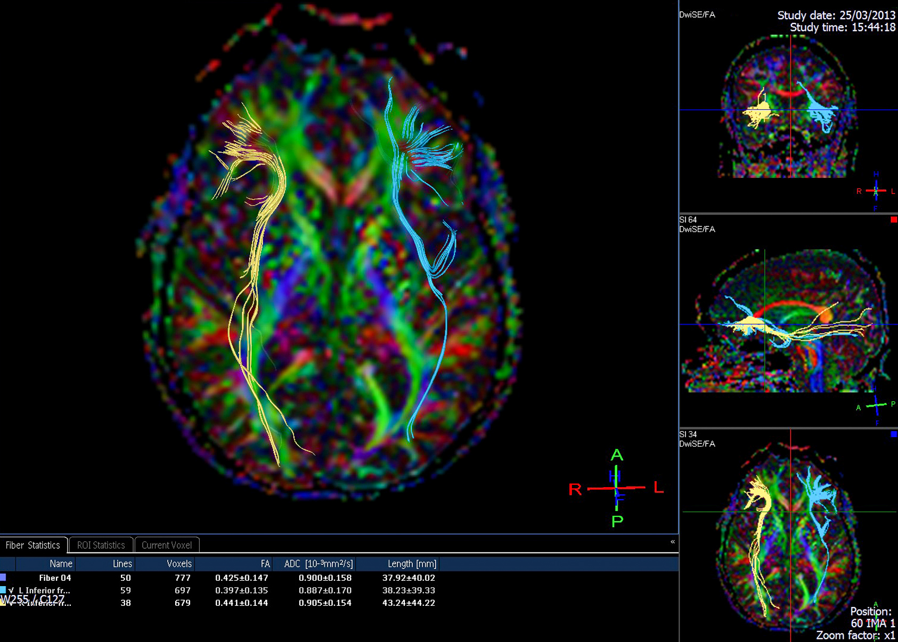
Task: Click the red status square on the SI 64 sagittal panel
Action: (894, 219)
